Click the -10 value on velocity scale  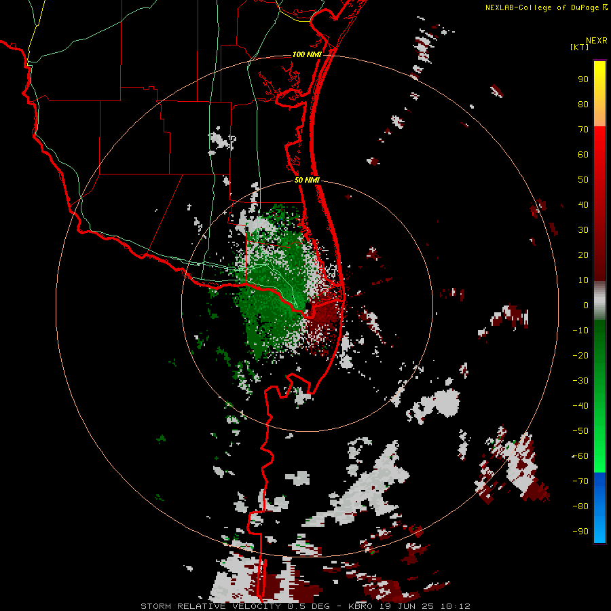[x=580, y=331]
